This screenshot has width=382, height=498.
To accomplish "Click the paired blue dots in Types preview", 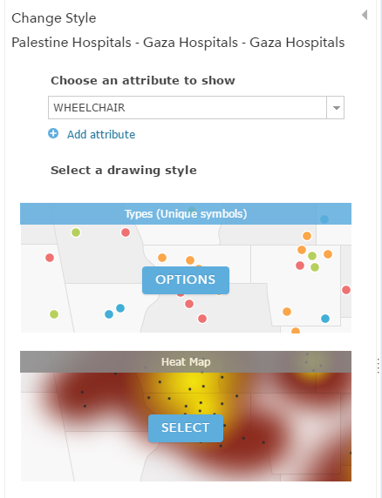I will point(114,312).
